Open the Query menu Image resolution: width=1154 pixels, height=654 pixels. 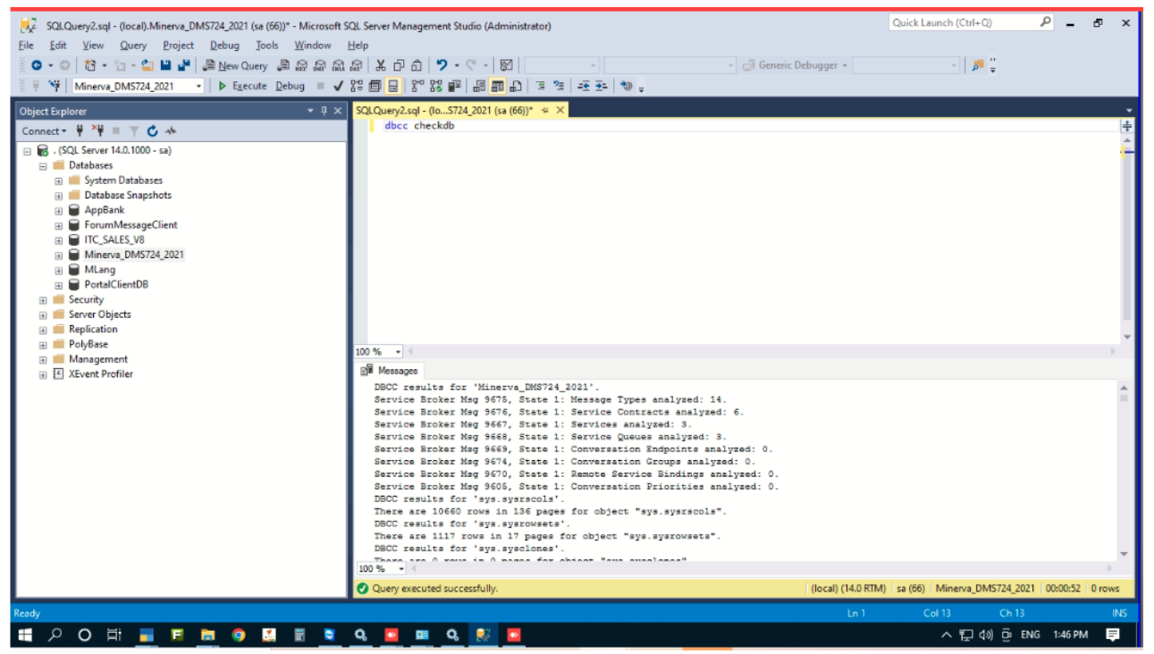tap(132, 45)
